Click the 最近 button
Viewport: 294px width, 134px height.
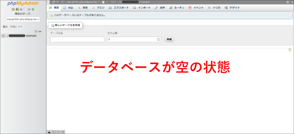point(5,27)
